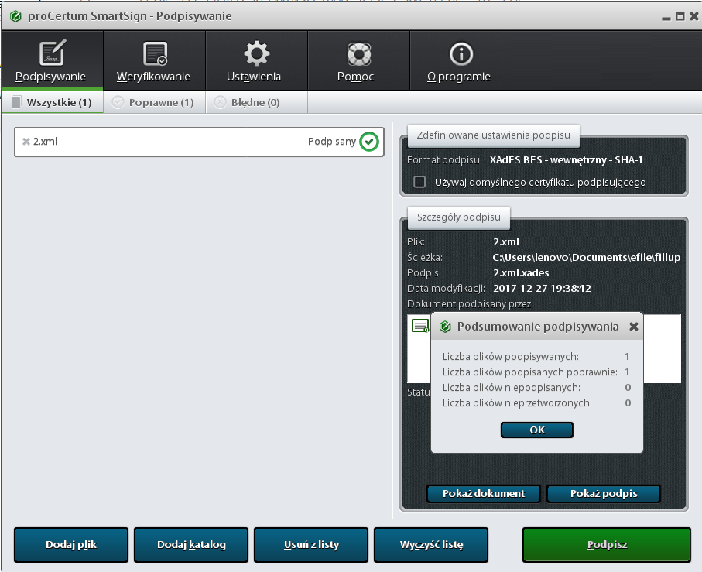702x572 pixels.
Task: Click the Pokaż dokument button
Action: [484, 493]
